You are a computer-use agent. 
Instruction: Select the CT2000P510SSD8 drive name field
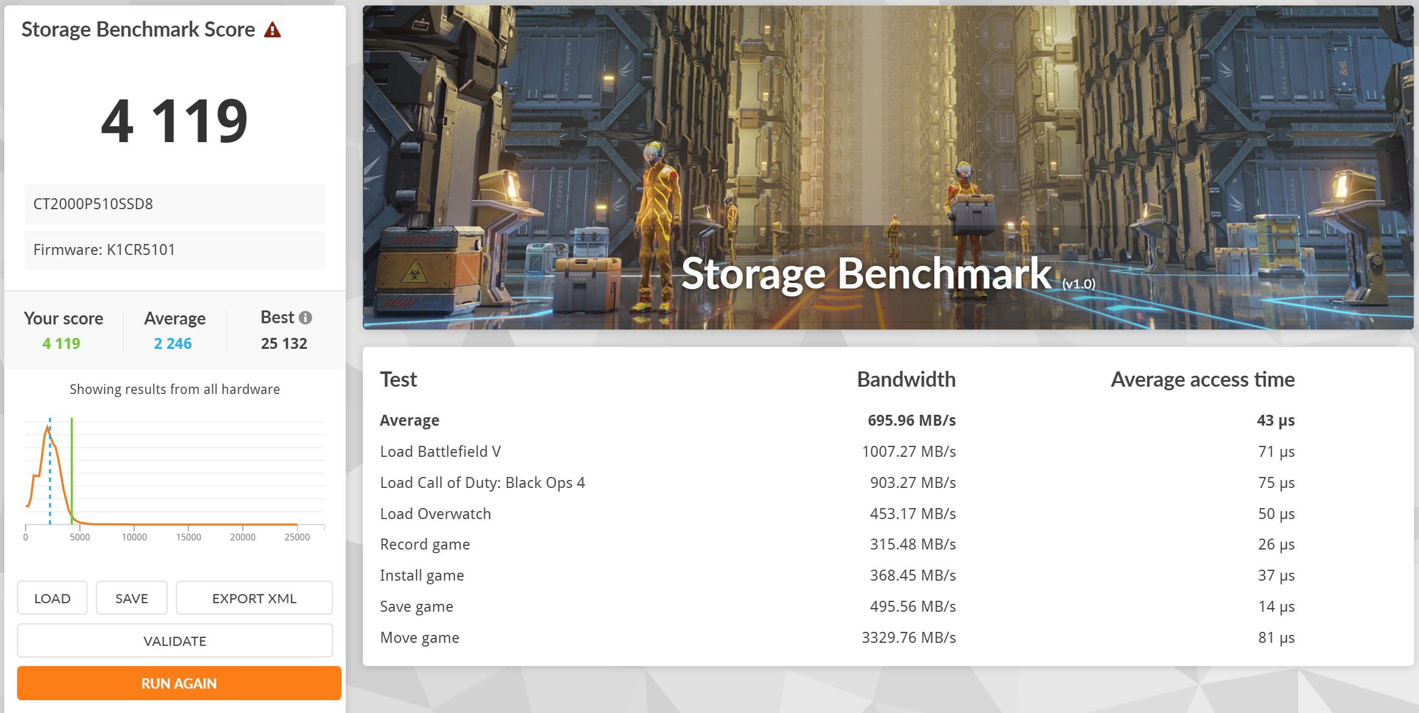[x=174, y=204]
